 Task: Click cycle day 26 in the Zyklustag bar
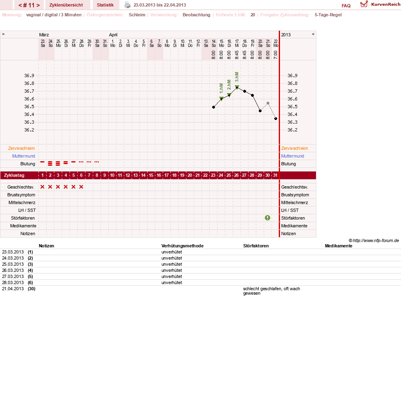[237, 175]
